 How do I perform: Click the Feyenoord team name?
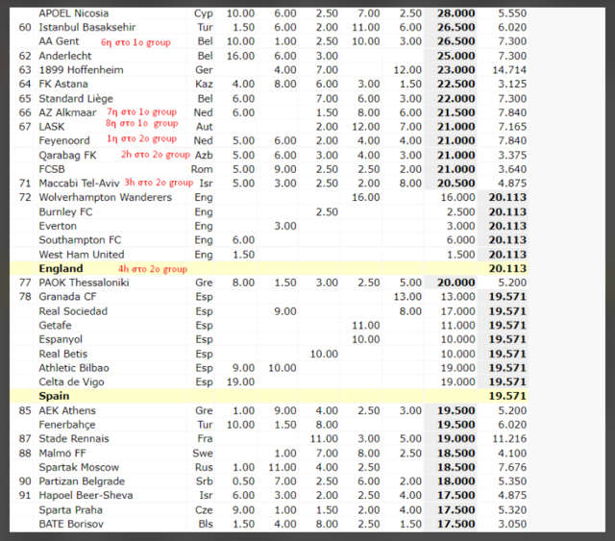(64, 140)
